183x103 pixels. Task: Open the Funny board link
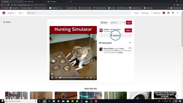click(122, 48)
